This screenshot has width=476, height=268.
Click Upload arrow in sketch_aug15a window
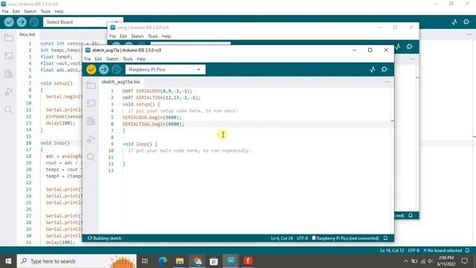pyautogui.click(x=104, y=69)
